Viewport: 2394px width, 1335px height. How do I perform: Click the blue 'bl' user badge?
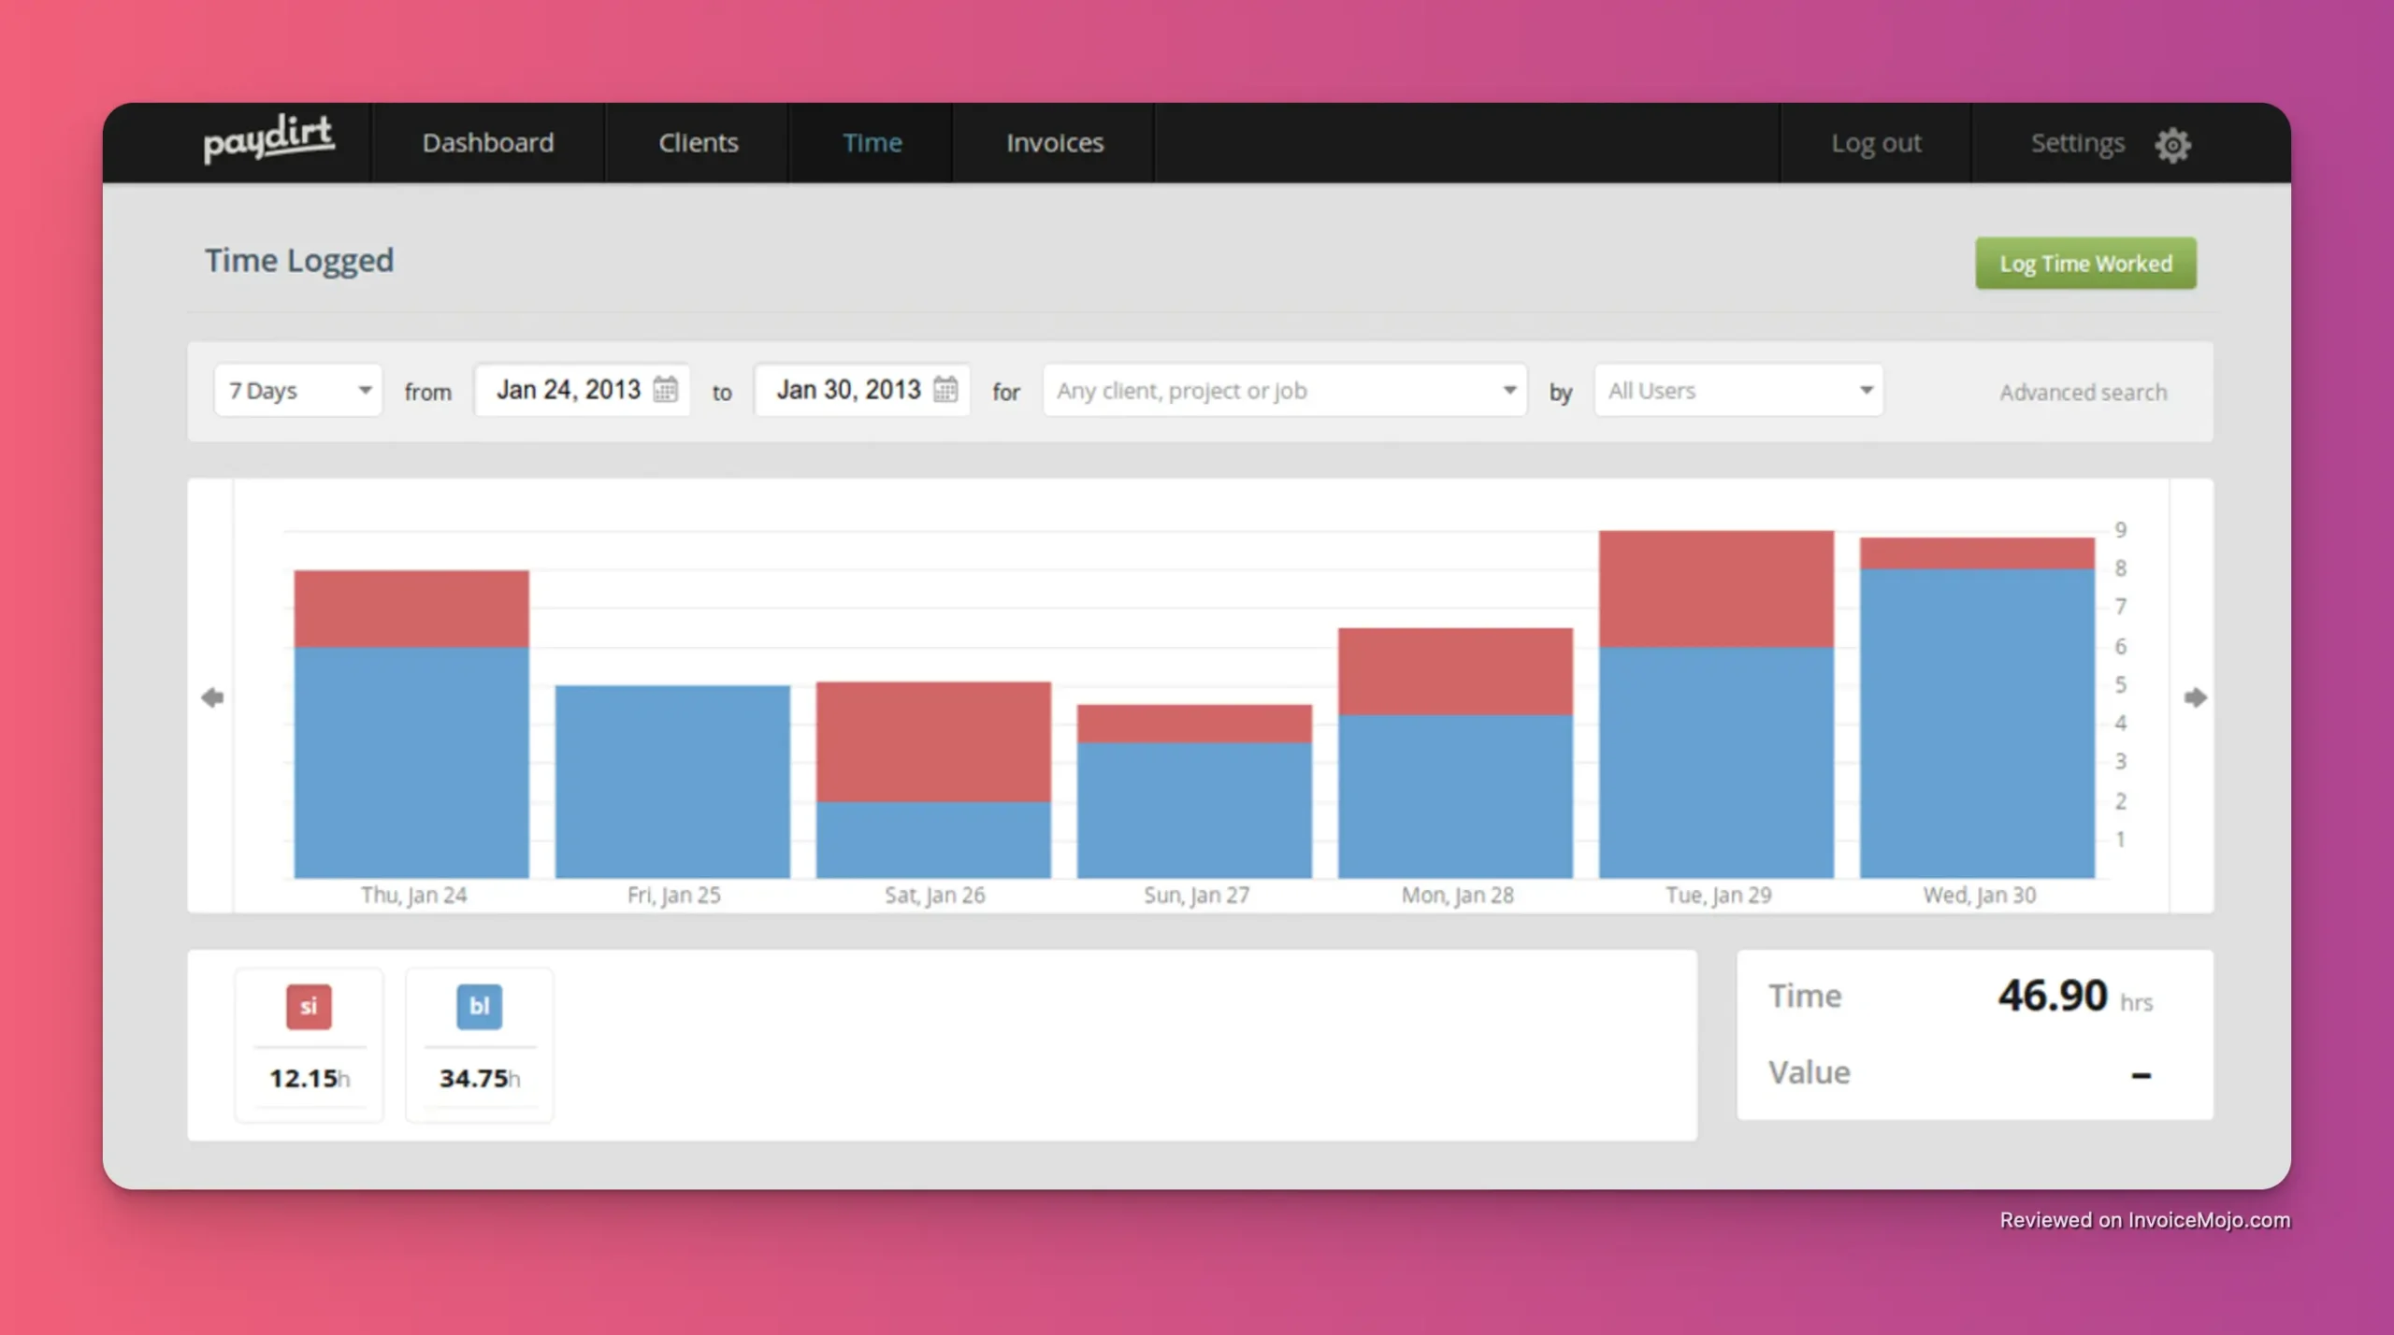point(479,1006)
